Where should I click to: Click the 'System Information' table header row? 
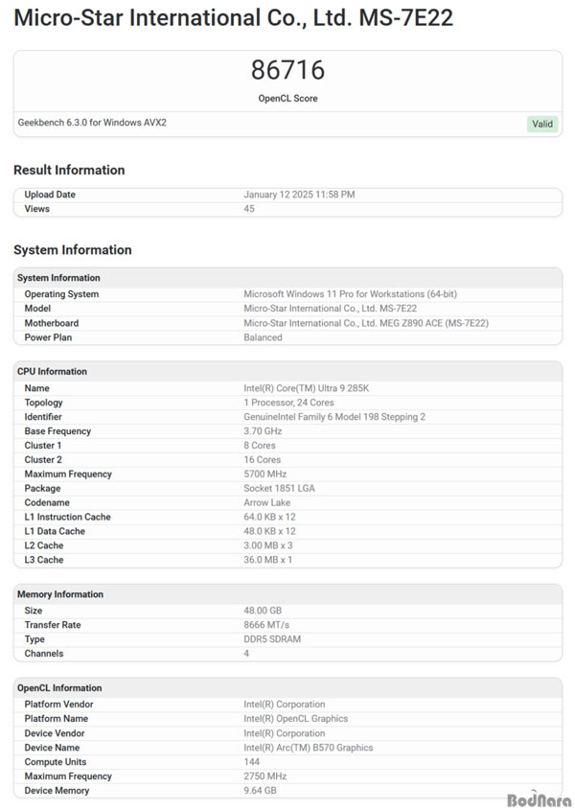(287, 278)
